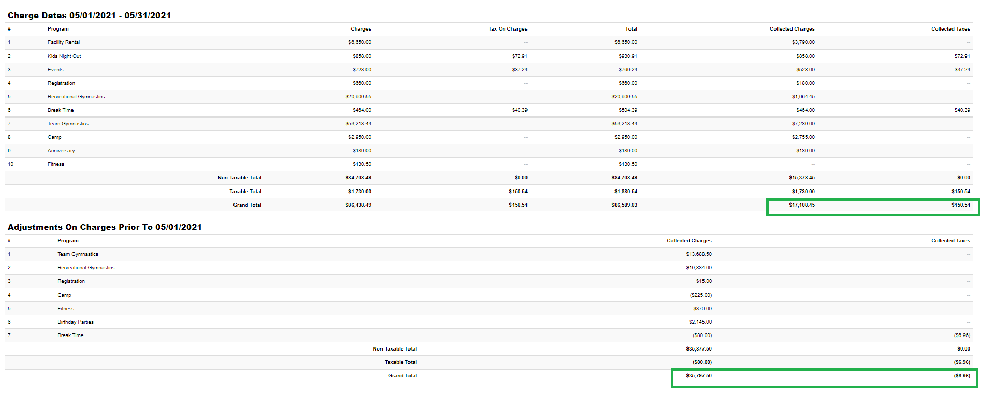Image resolution: width=981 pixels, height=394 pixels.
Task: Click Fitness adjustment amount $370.00
Action: click(x=702, y=309)
